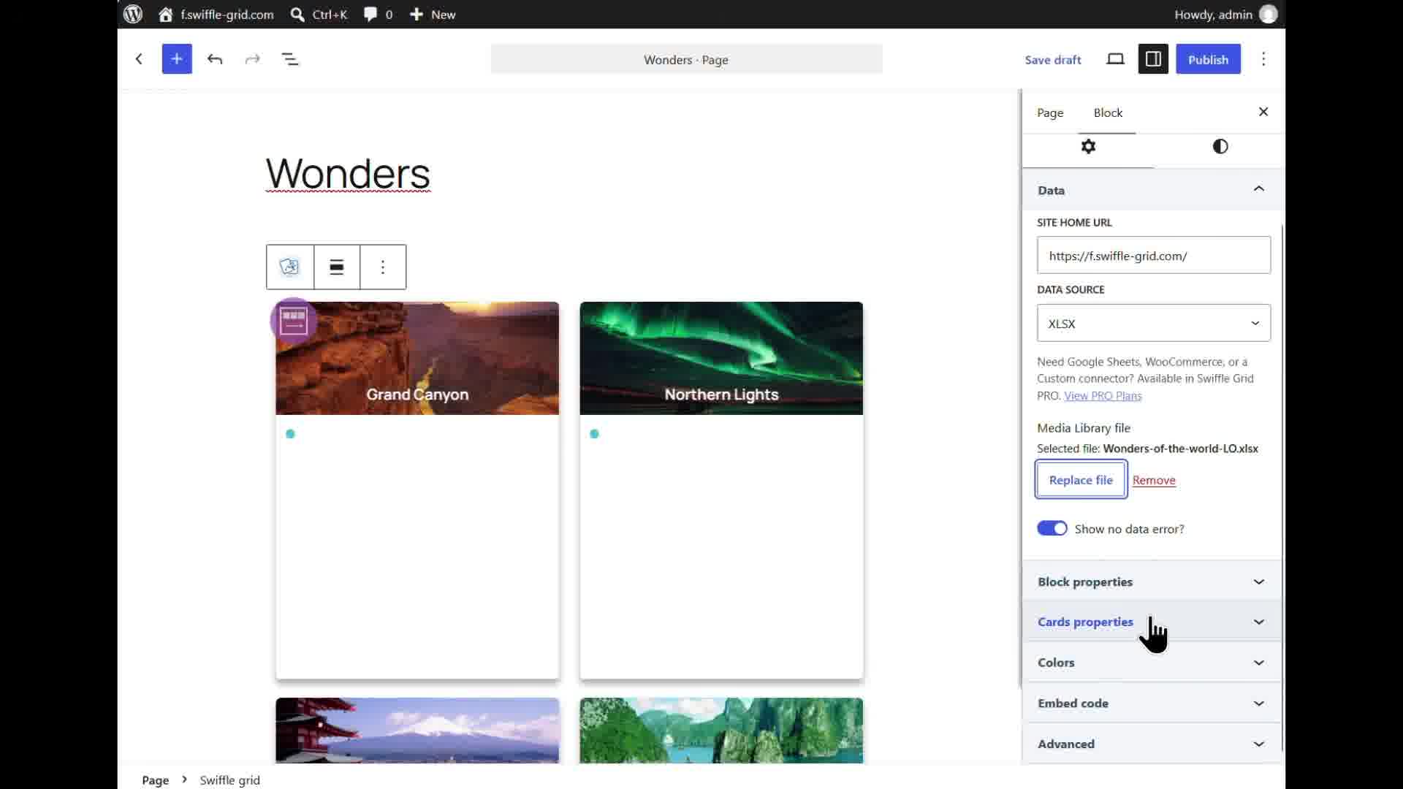Click the Swiffle grid block type icon
Image resolution: width=1403 pixels, height=789 pixels.
pos(290,267)
